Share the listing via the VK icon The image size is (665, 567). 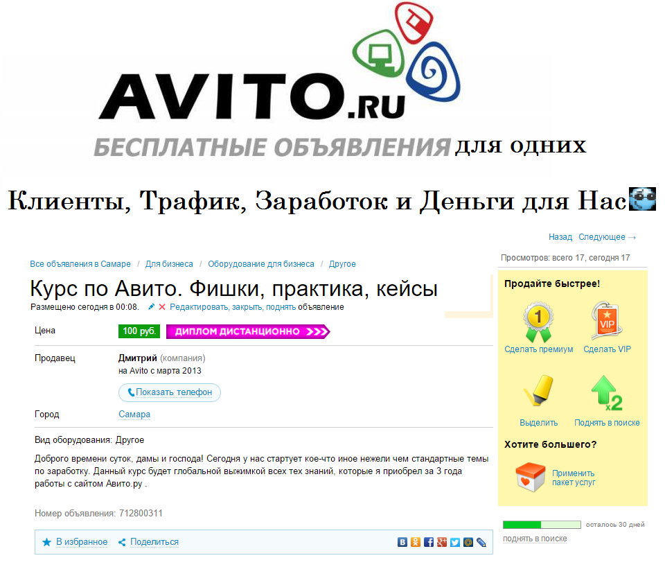tap(402, 541)
